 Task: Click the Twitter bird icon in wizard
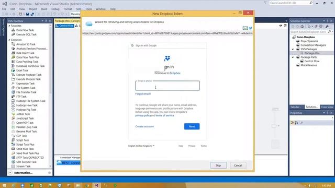[x=250, y=28]
